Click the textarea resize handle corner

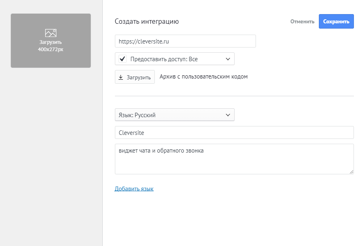click(352, 172)
